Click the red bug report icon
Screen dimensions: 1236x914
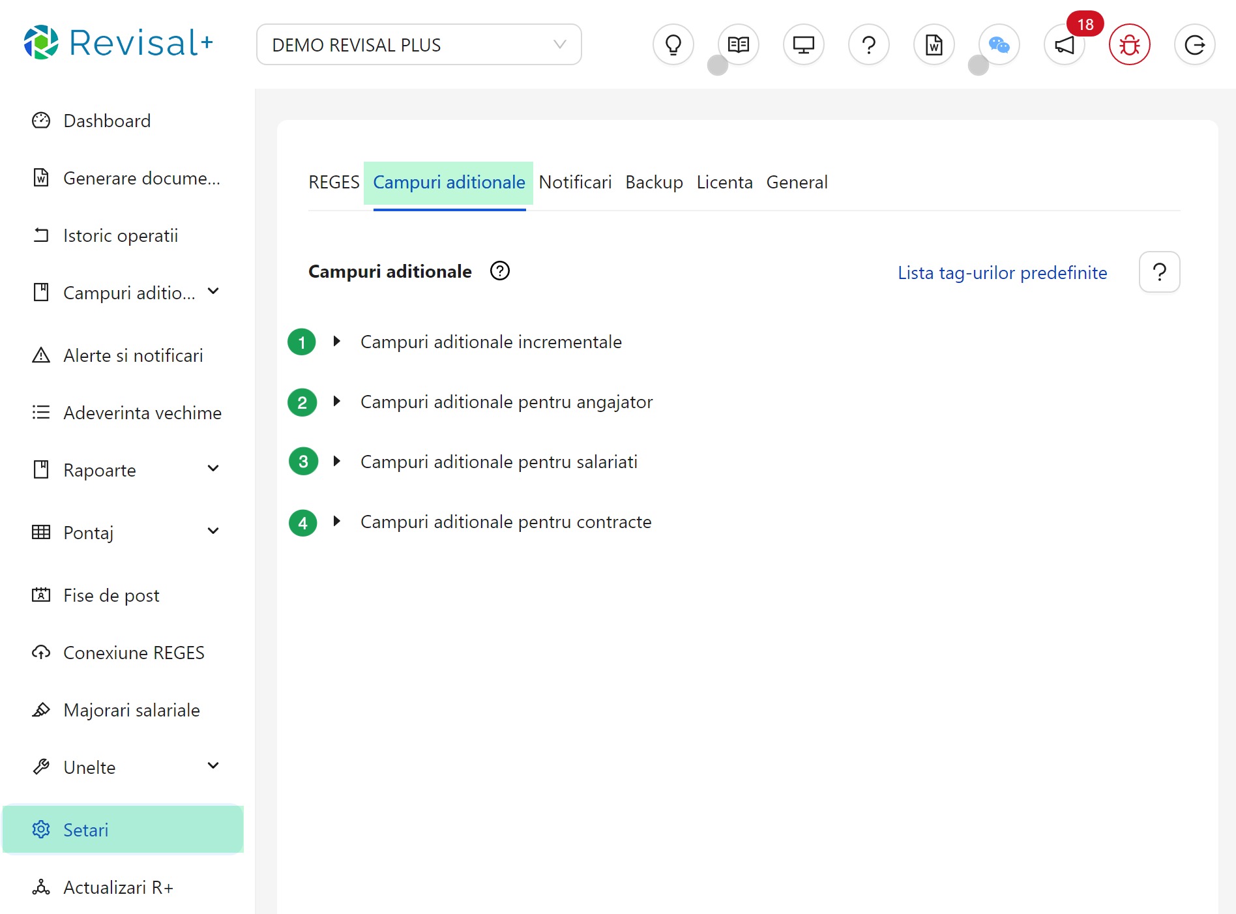(x=1129, y=45)
